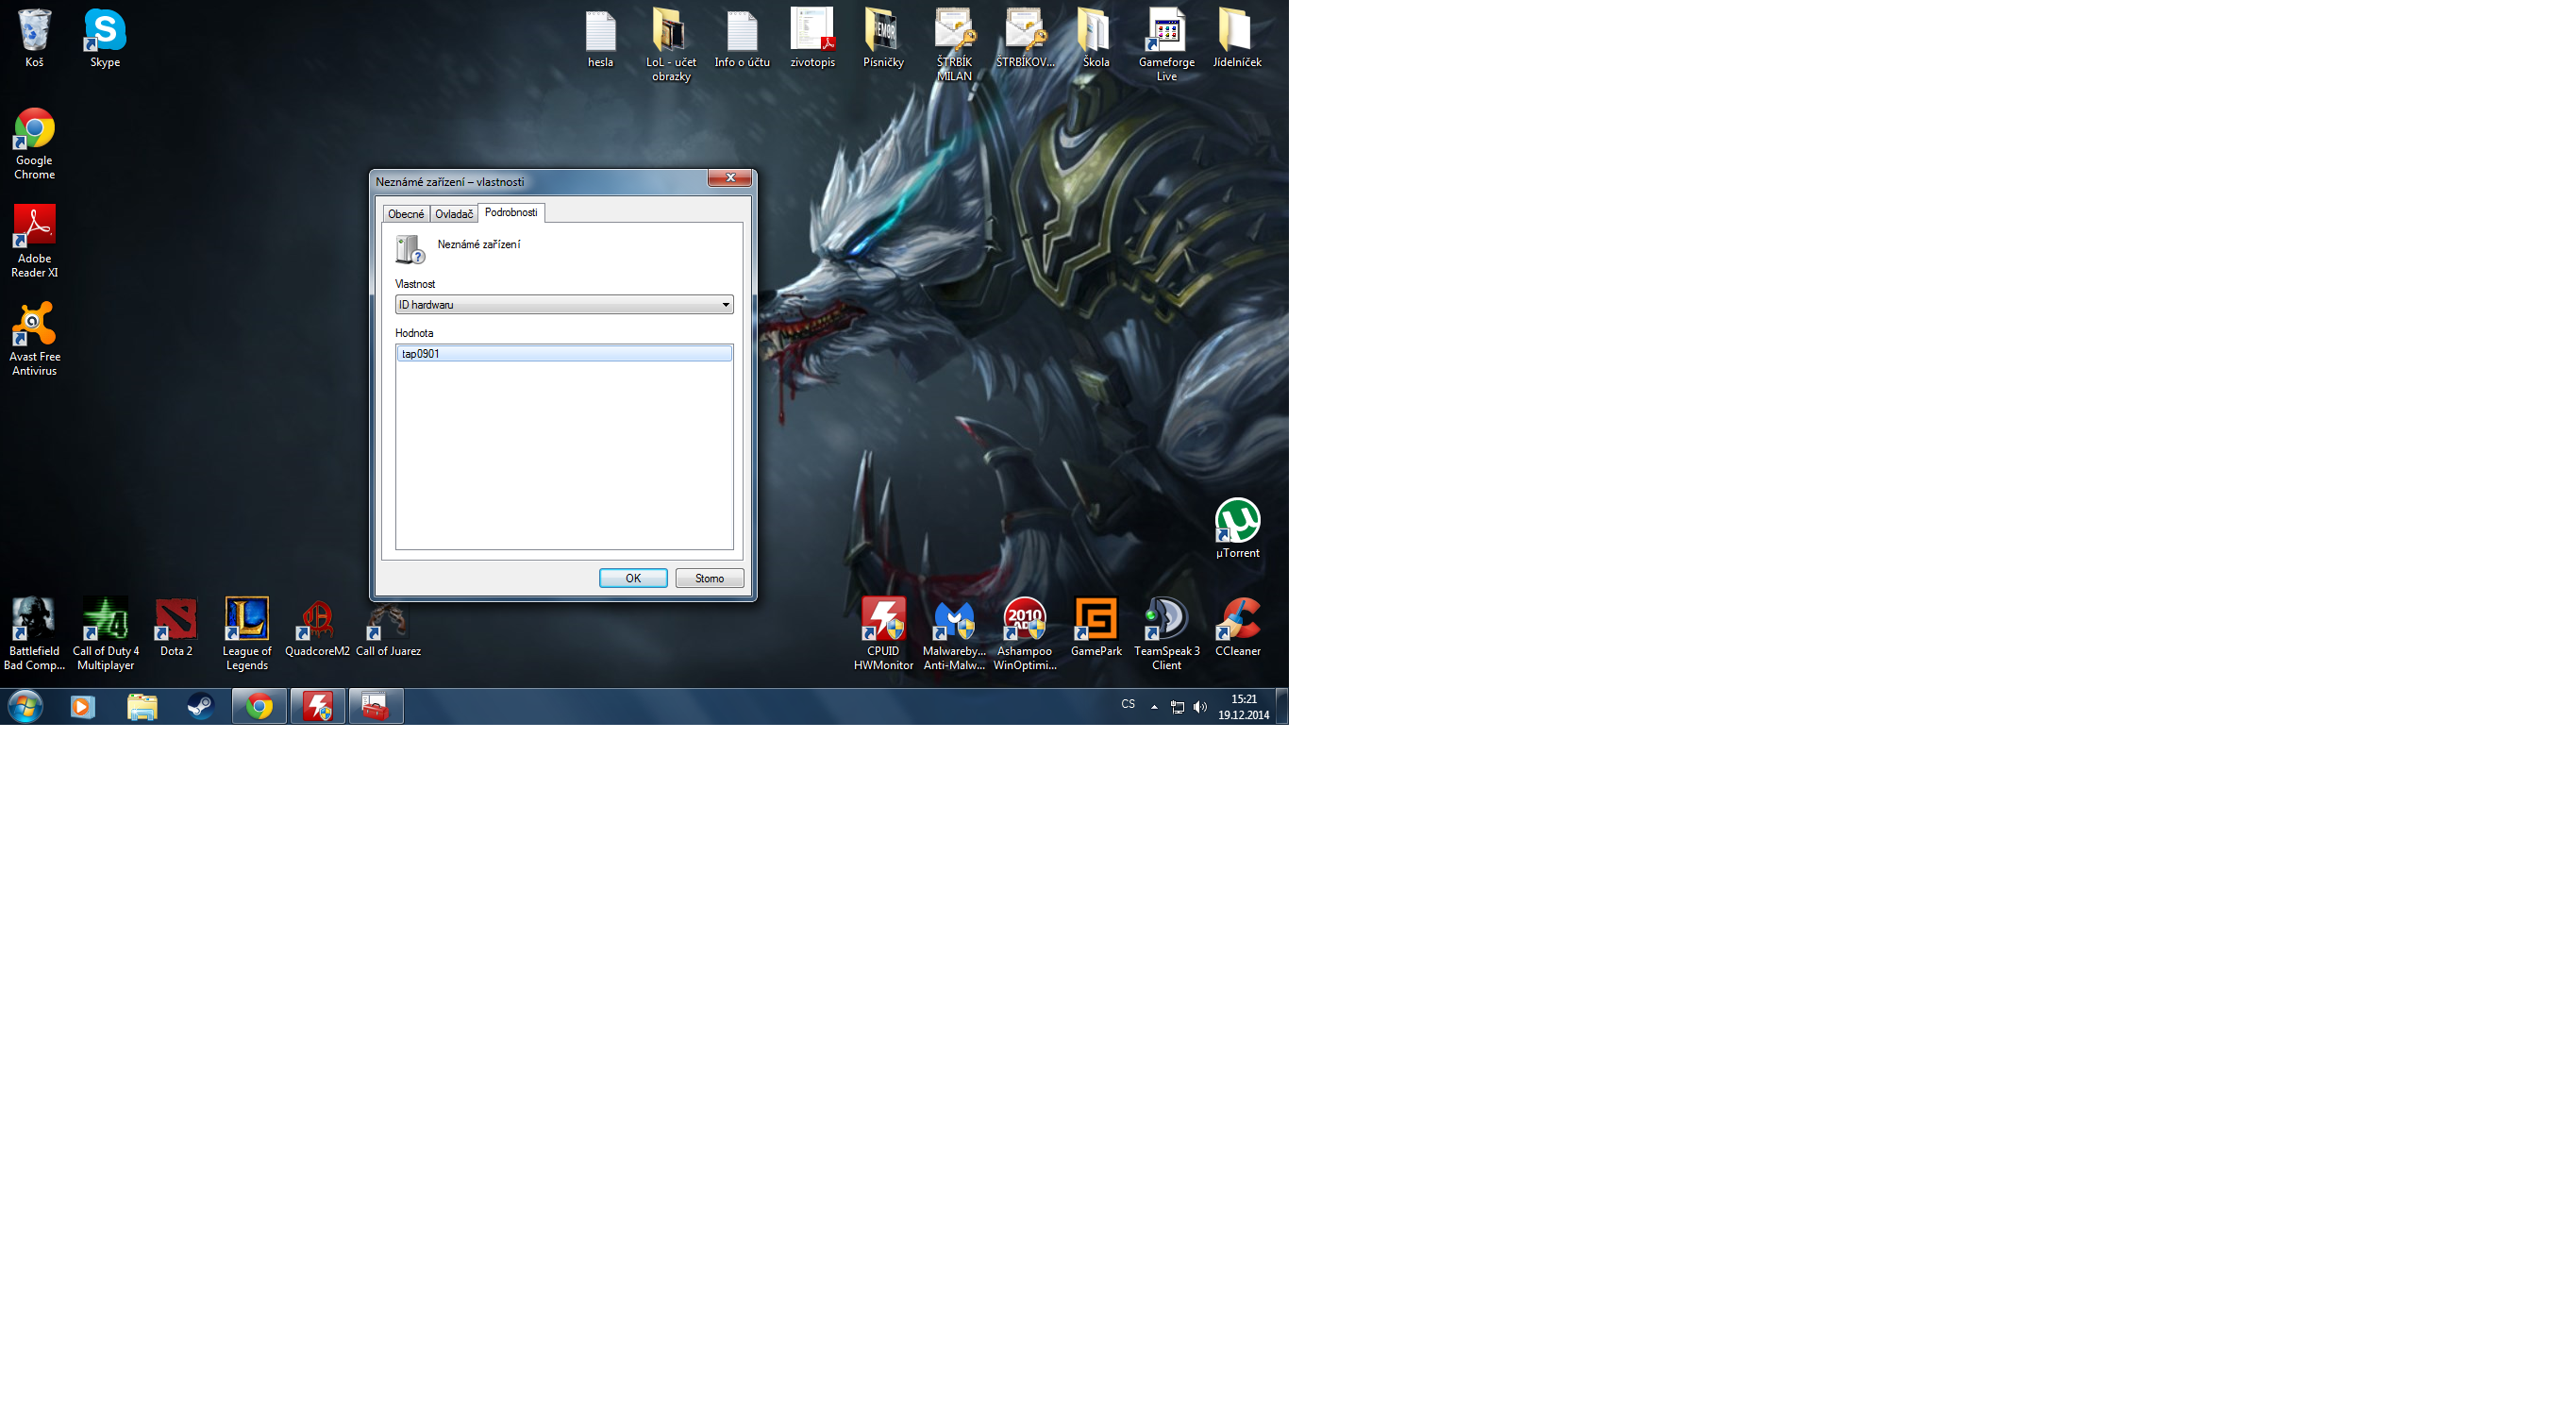Screen dimensions: 2576x1427
Task: Select the hesla text file
Action: click(x=600, y=38)
